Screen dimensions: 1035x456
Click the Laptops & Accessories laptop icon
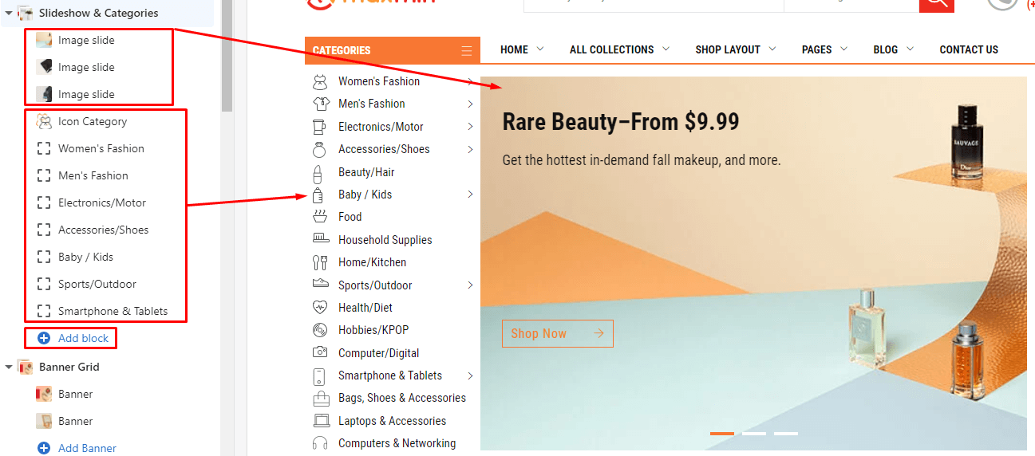[x=321, y=421]
